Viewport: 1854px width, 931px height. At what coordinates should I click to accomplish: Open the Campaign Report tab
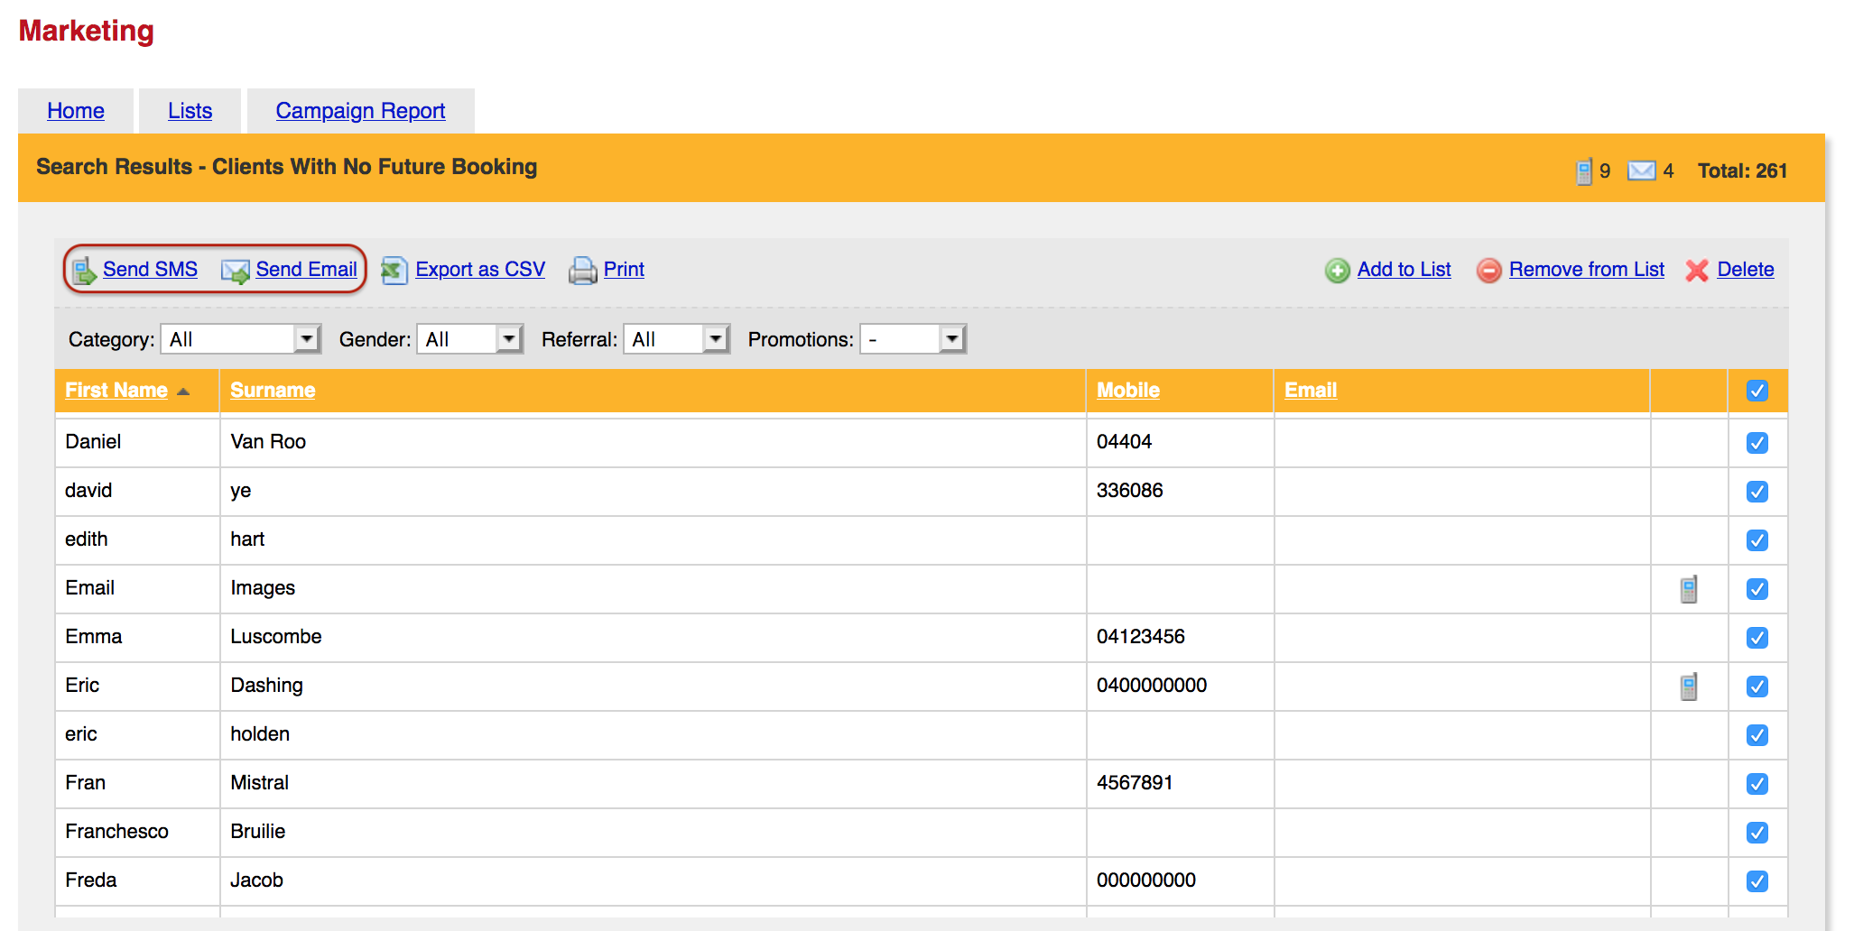[x=360, y=111]
